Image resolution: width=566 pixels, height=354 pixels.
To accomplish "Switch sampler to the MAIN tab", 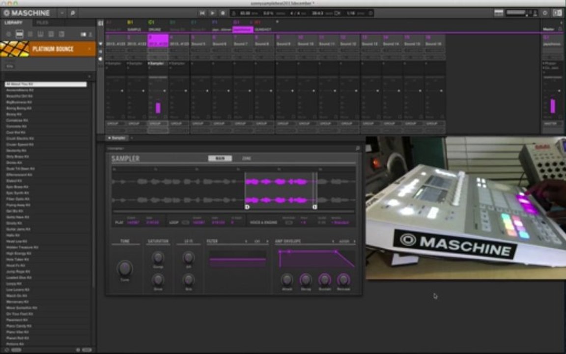I will tap(220, 159).
